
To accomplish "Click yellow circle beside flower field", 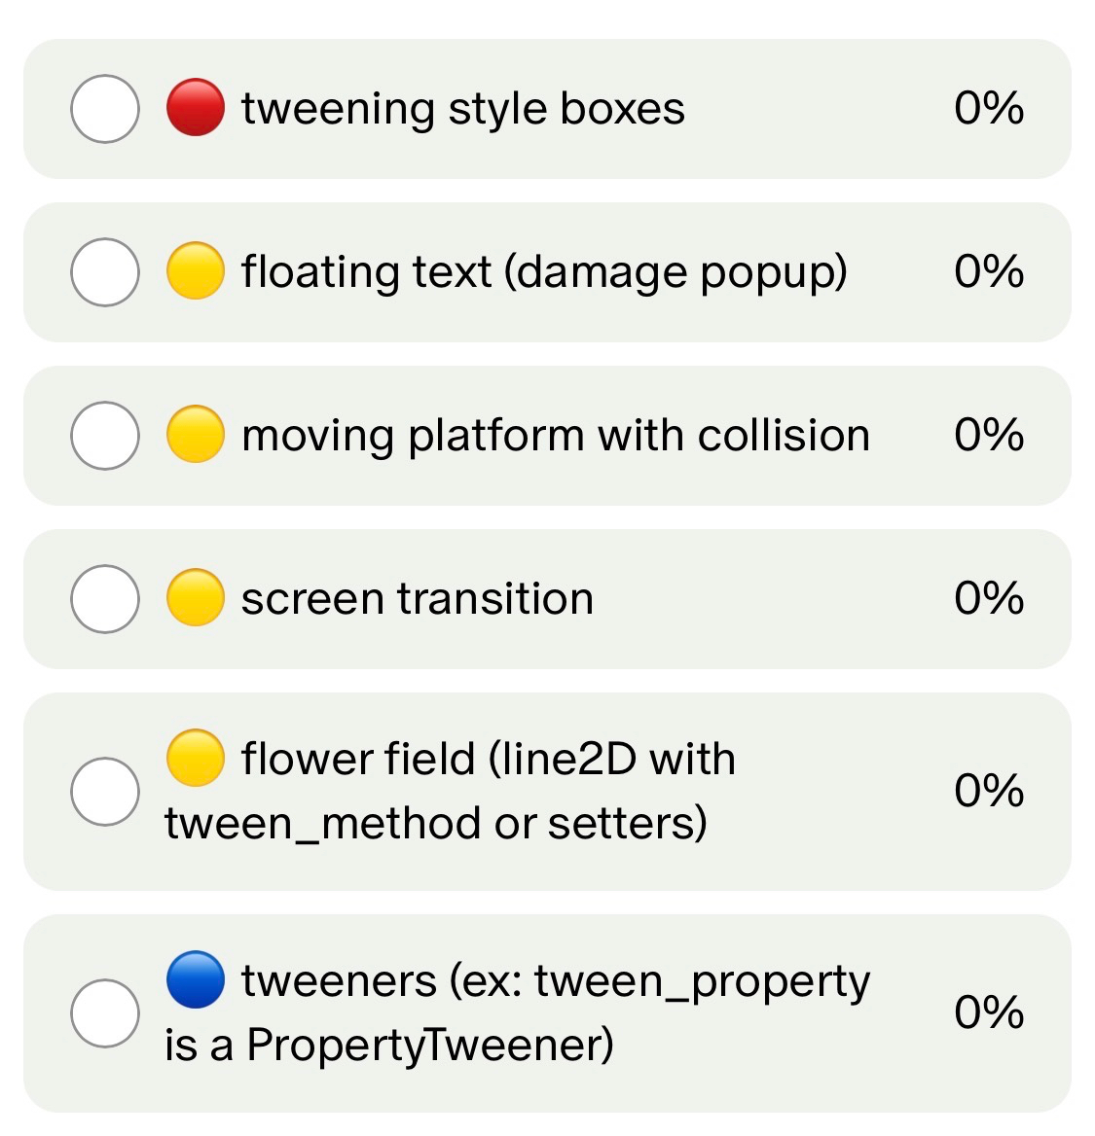I will tap(196, 759).
